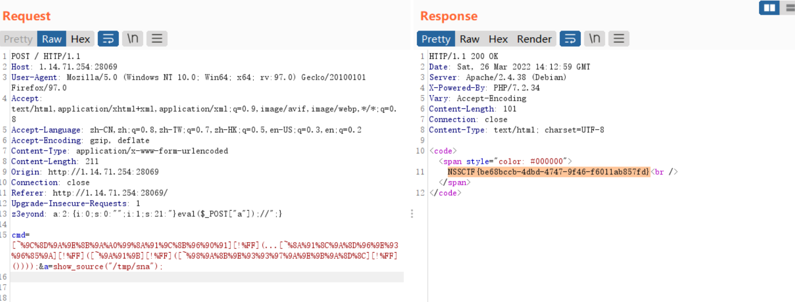Switch Request view to Pretty tab

point(18,39)
